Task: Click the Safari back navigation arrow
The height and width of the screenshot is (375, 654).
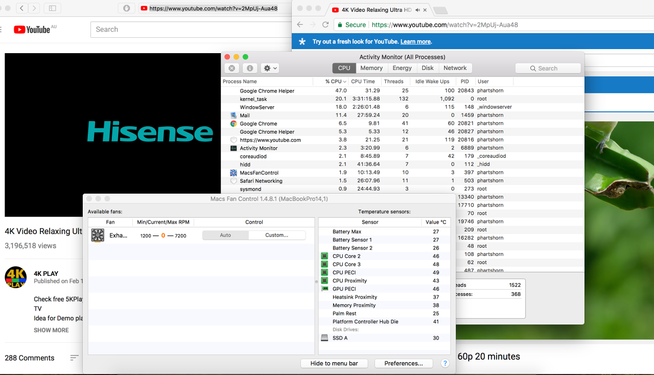Action: [x=22, y=8]
